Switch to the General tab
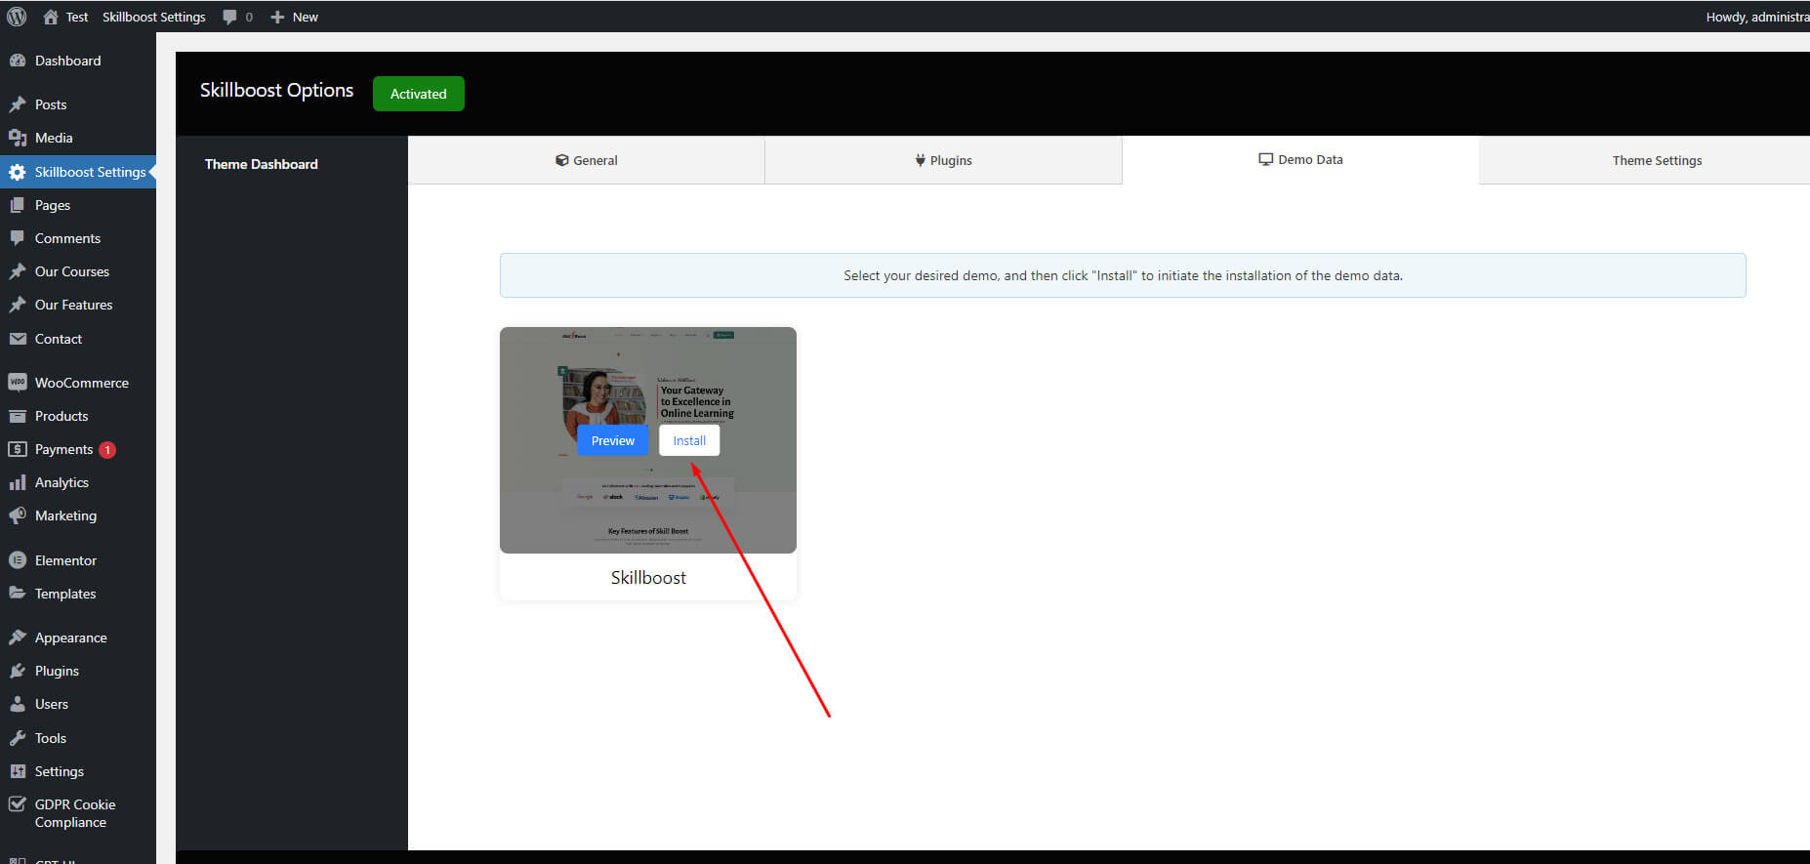1810x864 pixels. [x=586, y=160]
